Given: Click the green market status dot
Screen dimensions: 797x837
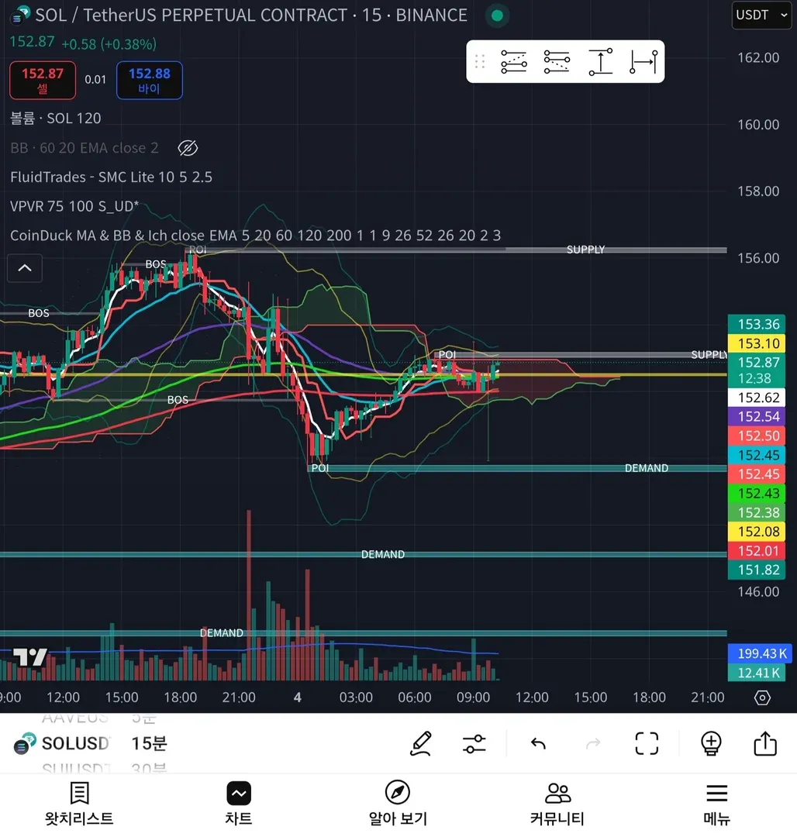Looking at the screenshot, I should point(497,15).
